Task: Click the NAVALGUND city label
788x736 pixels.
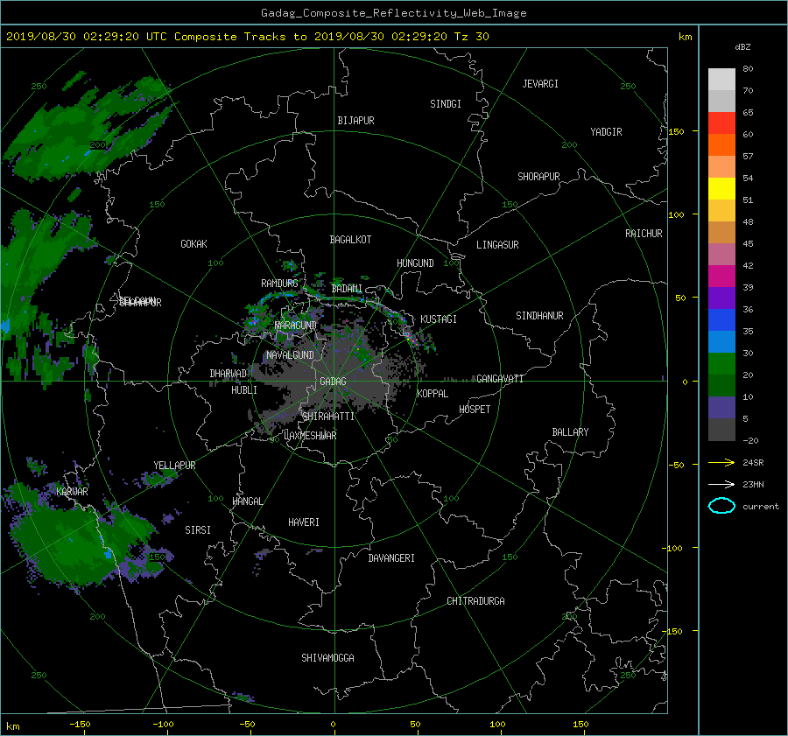Action: pyautogui.click(x=290, y=355)
